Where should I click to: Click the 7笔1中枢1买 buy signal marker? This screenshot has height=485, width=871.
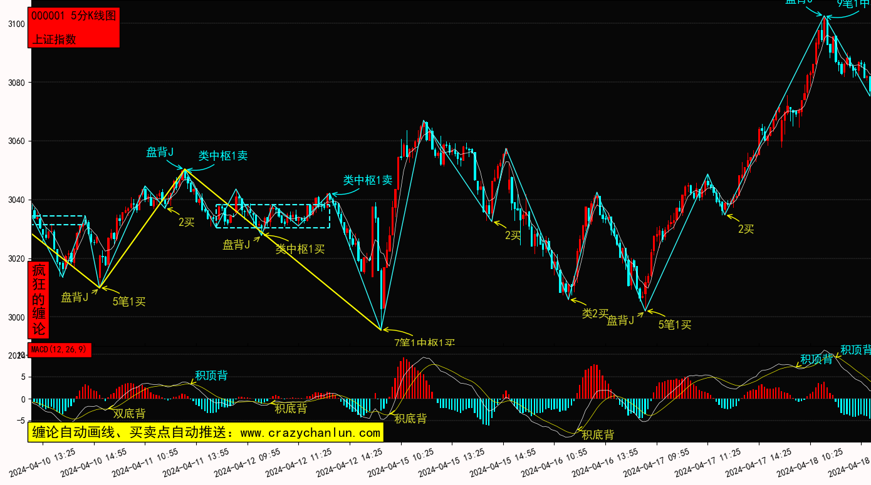click(x=424, y=342)
